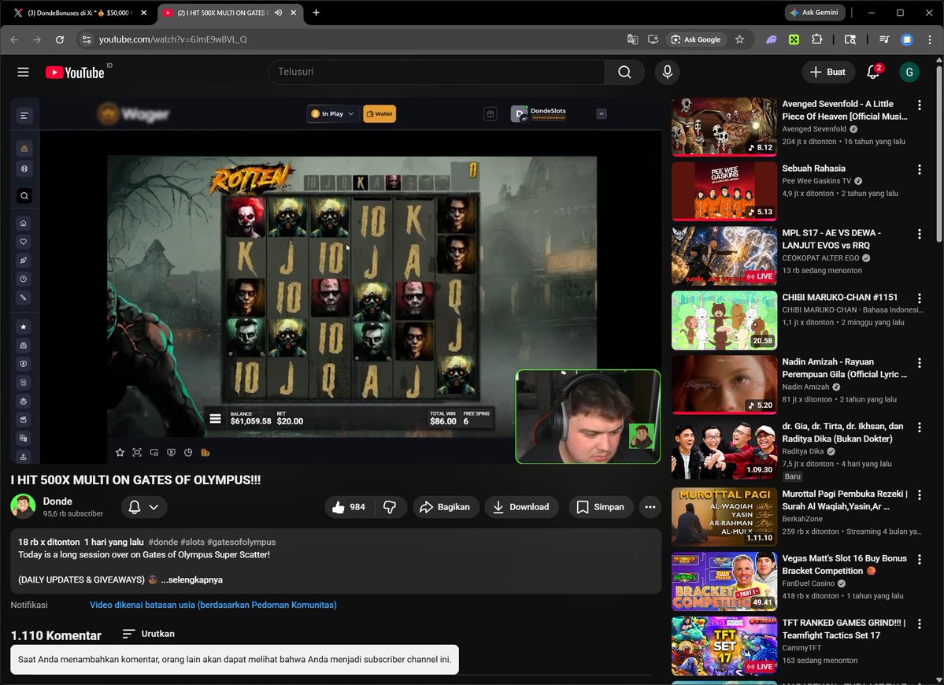
Task: Save the video with Simpan
Action: click(x=601, y=507)
